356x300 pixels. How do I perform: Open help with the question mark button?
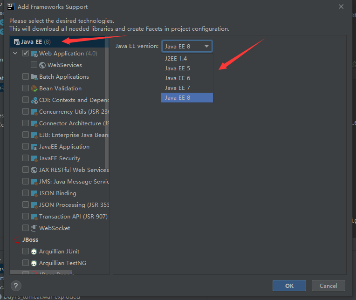pos(16,286)
